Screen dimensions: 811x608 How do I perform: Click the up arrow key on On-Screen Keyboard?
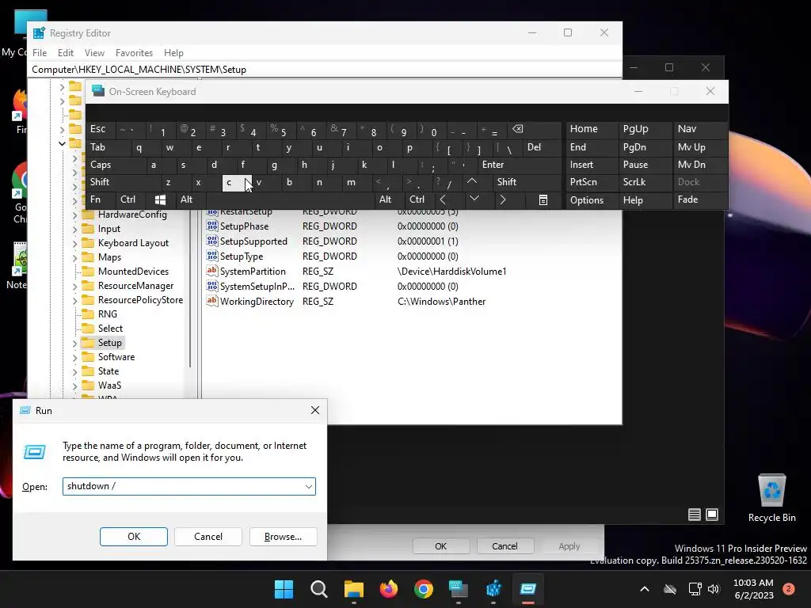472,181
